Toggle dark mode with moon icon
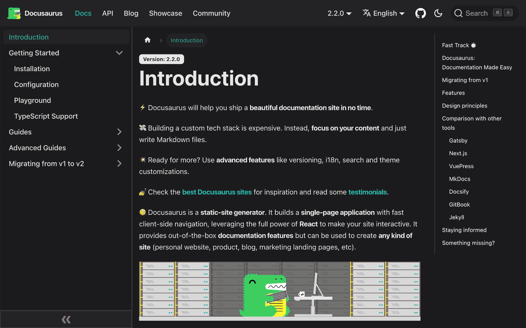 tap(438, 13)
